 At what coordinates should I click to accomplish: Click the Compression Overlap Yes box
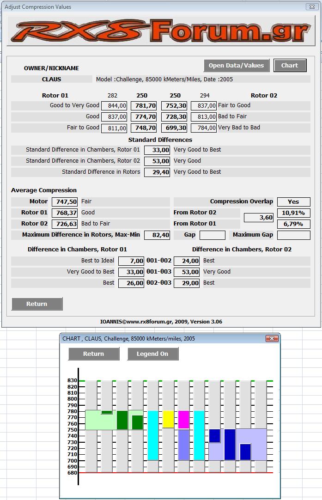pyautogui.click(x=294, y=202)
